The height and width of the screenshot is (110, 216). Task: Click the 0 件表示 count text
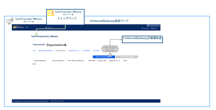coord(34,64)
